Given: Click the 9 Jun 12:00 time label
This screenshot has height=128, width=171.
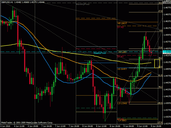Looking at the screenshot, I should pyautogui.click(x=143, y=126).
